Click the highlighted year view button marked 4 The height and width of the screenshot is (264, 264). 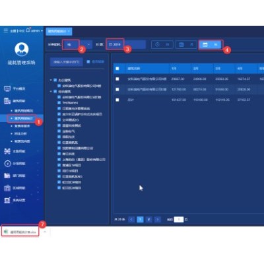tap(211, 45)
